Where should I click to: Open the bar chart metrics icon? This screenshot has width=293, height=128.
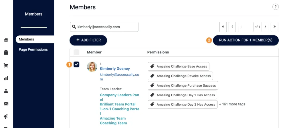coord(6,78)
